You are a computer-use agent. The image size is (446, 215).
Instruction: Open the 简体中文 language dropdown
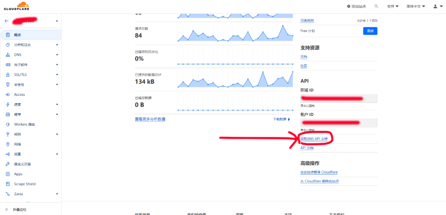pos(416,6)
